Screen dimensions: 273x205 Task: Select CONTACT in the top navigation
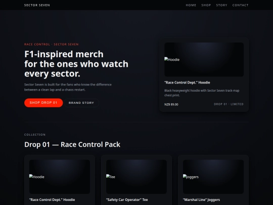[240, 5]
